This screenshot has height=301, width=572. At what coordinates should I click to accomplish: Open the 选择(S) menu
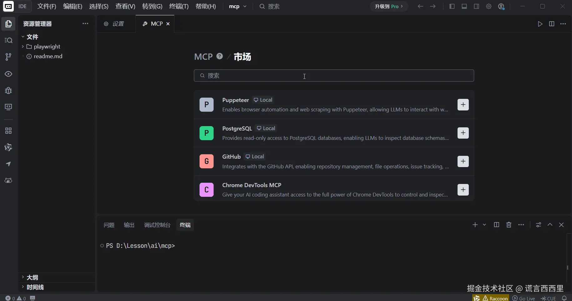(99, 6)
